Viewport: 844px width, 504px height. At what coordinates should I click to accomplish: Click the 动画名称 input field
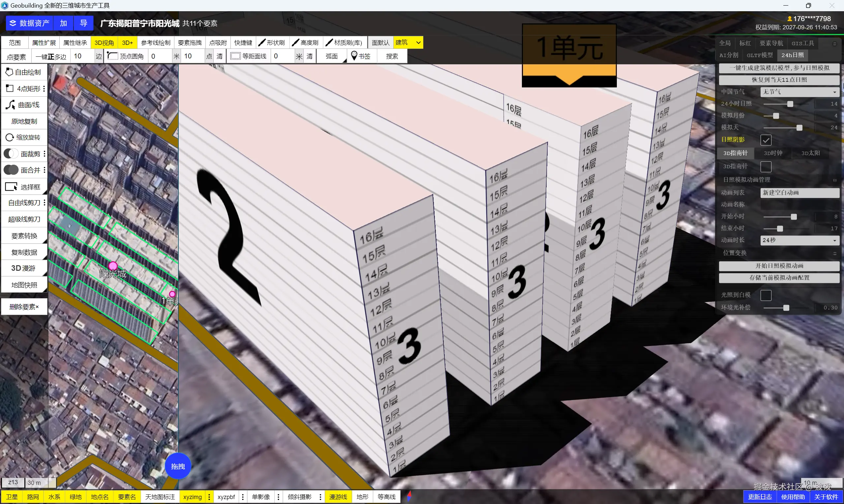click(799, 205)
